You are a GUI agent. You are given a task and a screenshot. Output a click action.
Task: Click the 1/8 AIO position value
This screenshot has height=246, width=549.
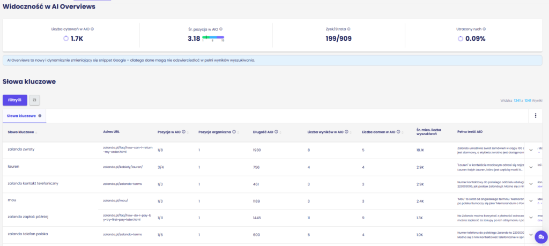[x=160, y=150]
